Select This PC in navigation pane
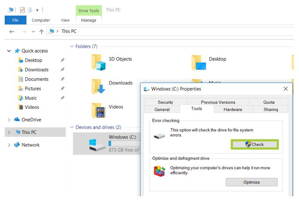 29,132
